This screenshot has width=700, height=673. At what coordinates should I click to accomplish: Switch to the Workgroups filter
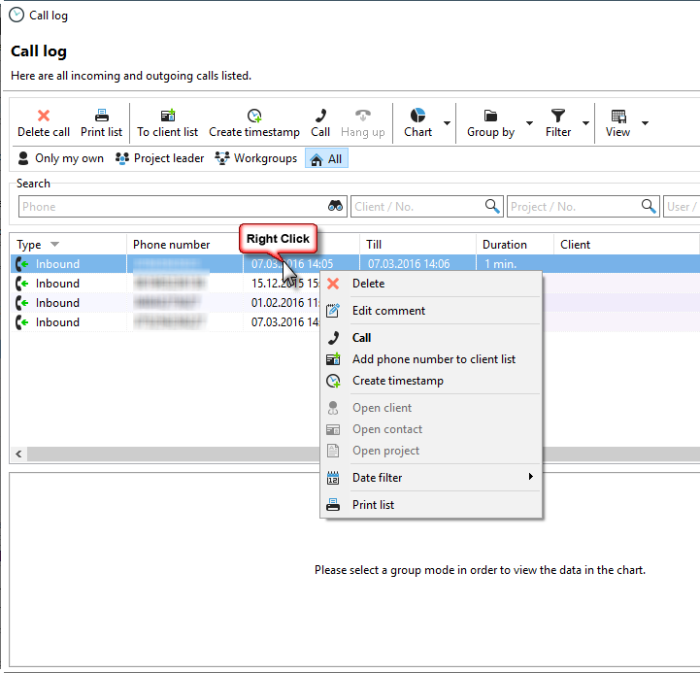coord(256,158)
